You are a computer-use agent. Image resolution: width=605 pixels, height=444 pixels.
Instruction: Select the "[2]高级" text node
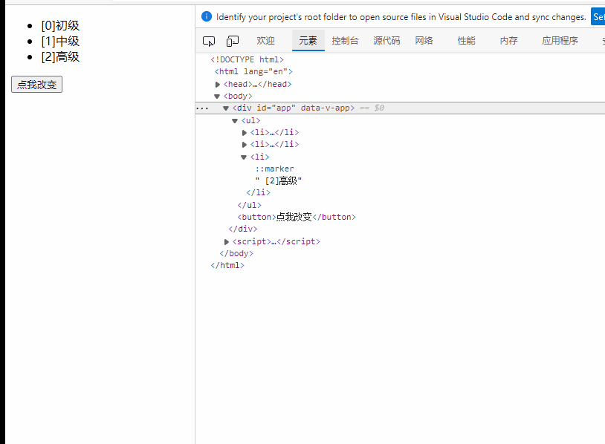click(278, 180)
